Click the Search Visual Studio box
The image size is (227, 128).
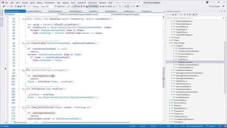[x=128, y=2]
